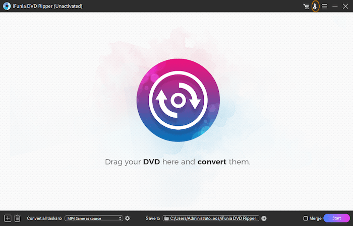
Task: Click the iFunia app logo in title bar
Action: (7, 6)
